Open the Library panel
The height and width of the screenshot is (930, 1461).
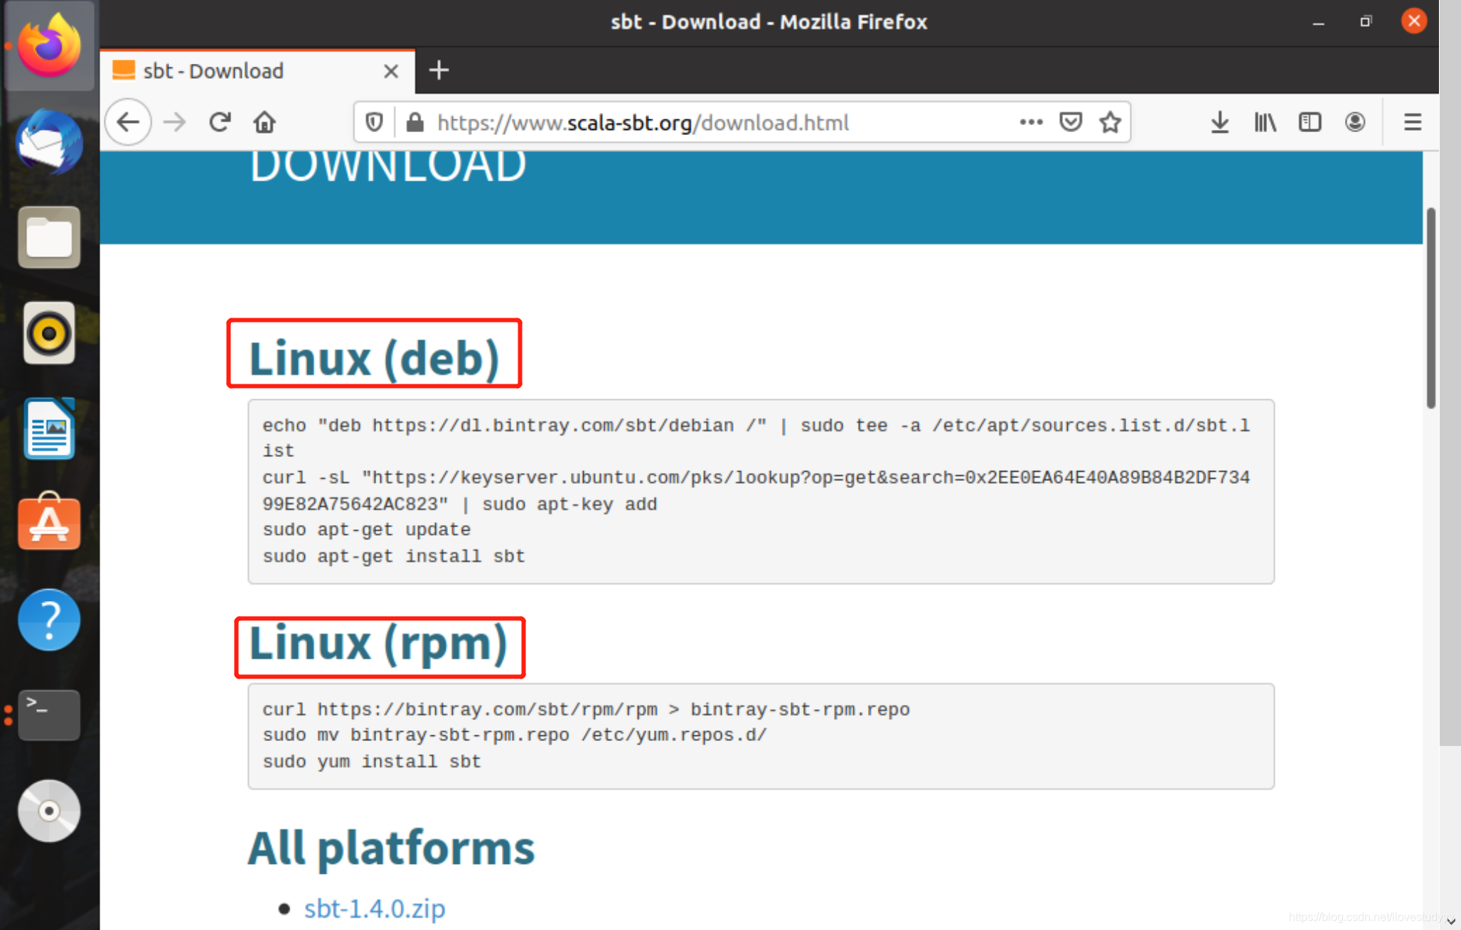[1265, 122]
